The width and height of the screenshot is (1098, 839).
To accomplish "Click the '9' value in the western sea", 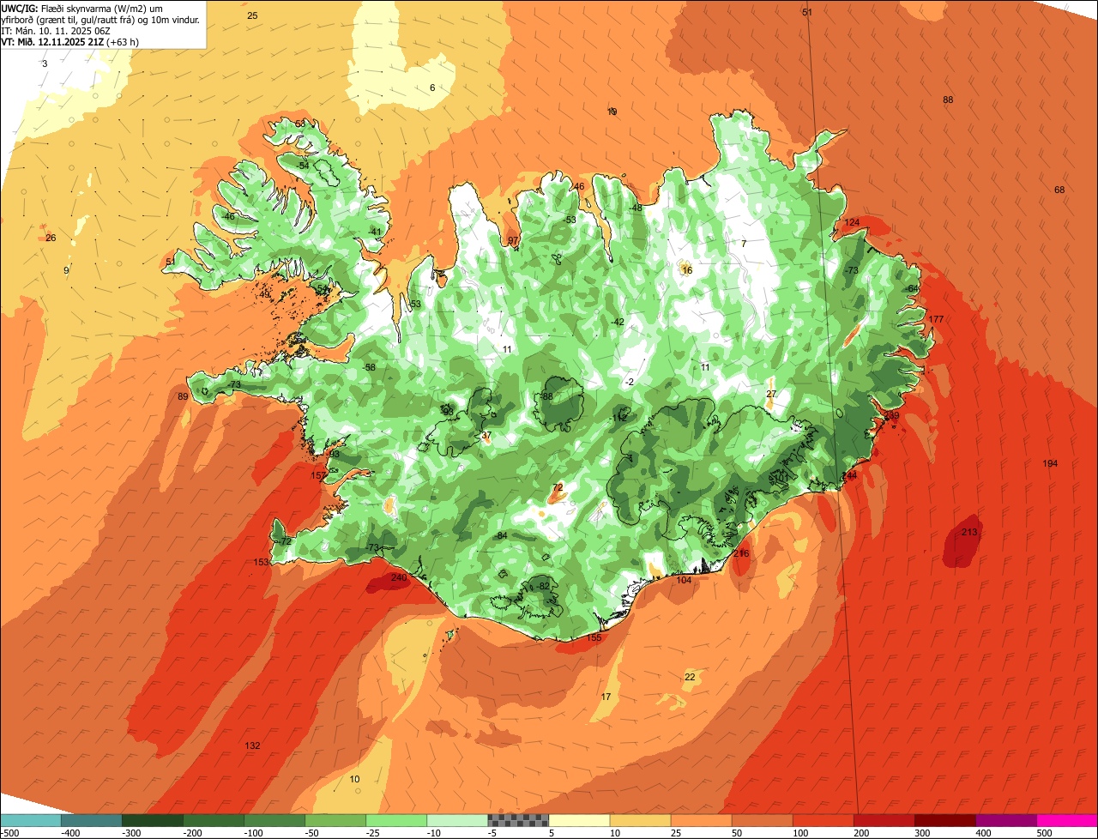I will tap(66, 271).
